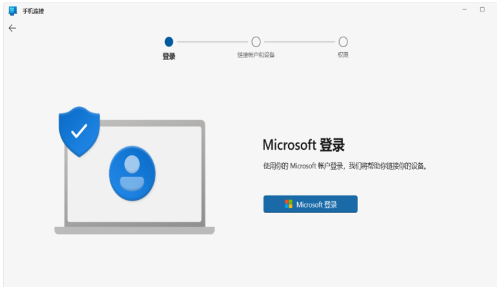Click the back arrow in the top left

(x=12, y=28)
